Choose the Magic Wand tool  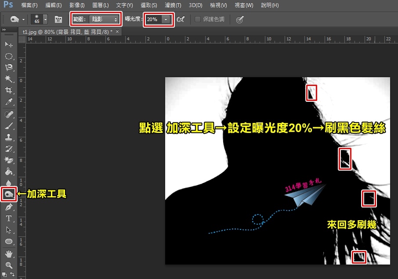pos(9,79)
